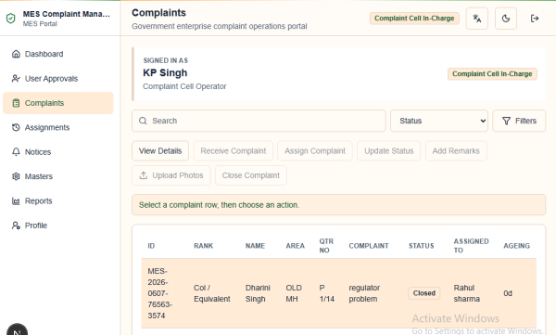Open the Status dropdown
This screenshot has width=556, height=335.
(439, 121)
